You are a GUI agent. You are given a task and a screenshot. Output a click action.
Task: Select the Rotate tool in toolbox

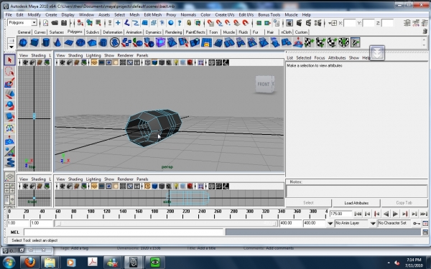(x=9, y=105)
